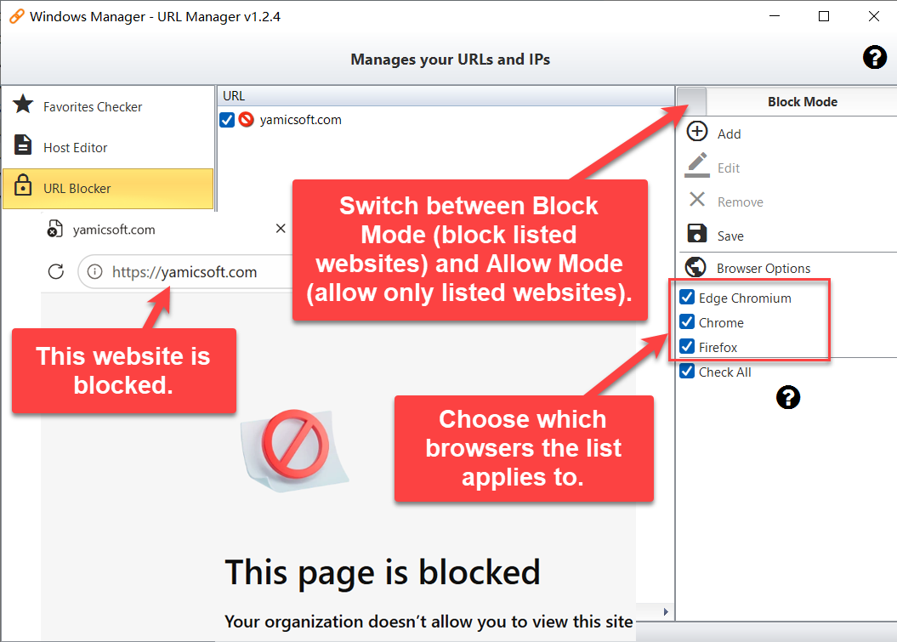Open Favorites Checker in sidebar
897x642 pixels.
(x=109, y=106)
